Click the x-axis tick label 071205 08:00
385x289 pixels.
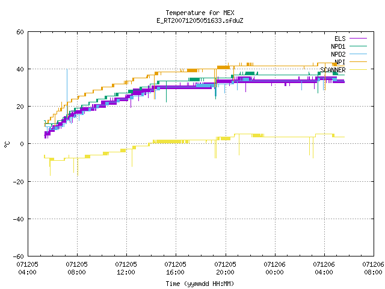tap(76, 269)
